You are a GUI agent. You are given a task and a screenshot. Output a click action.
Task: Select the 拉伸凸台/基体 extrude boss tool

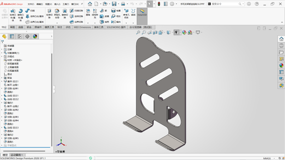13,15
